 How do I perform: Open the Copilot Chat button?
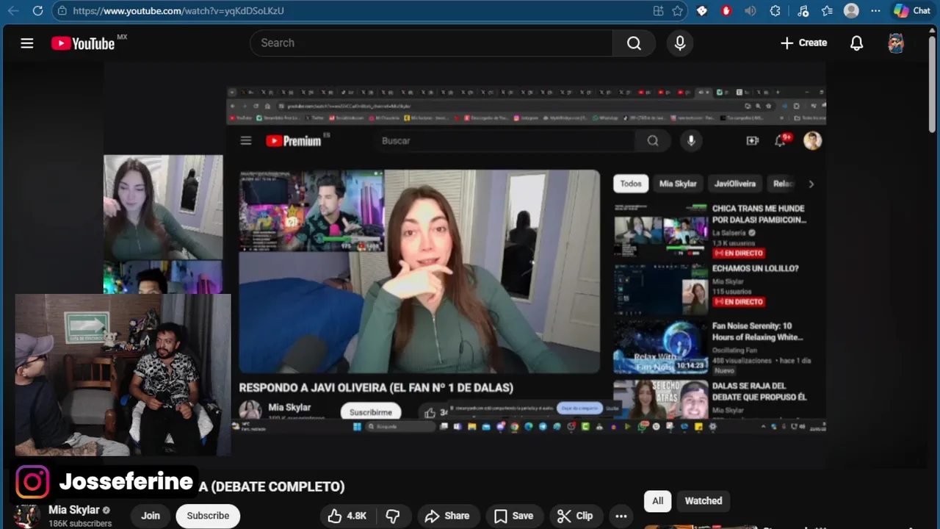coord(912,11)
